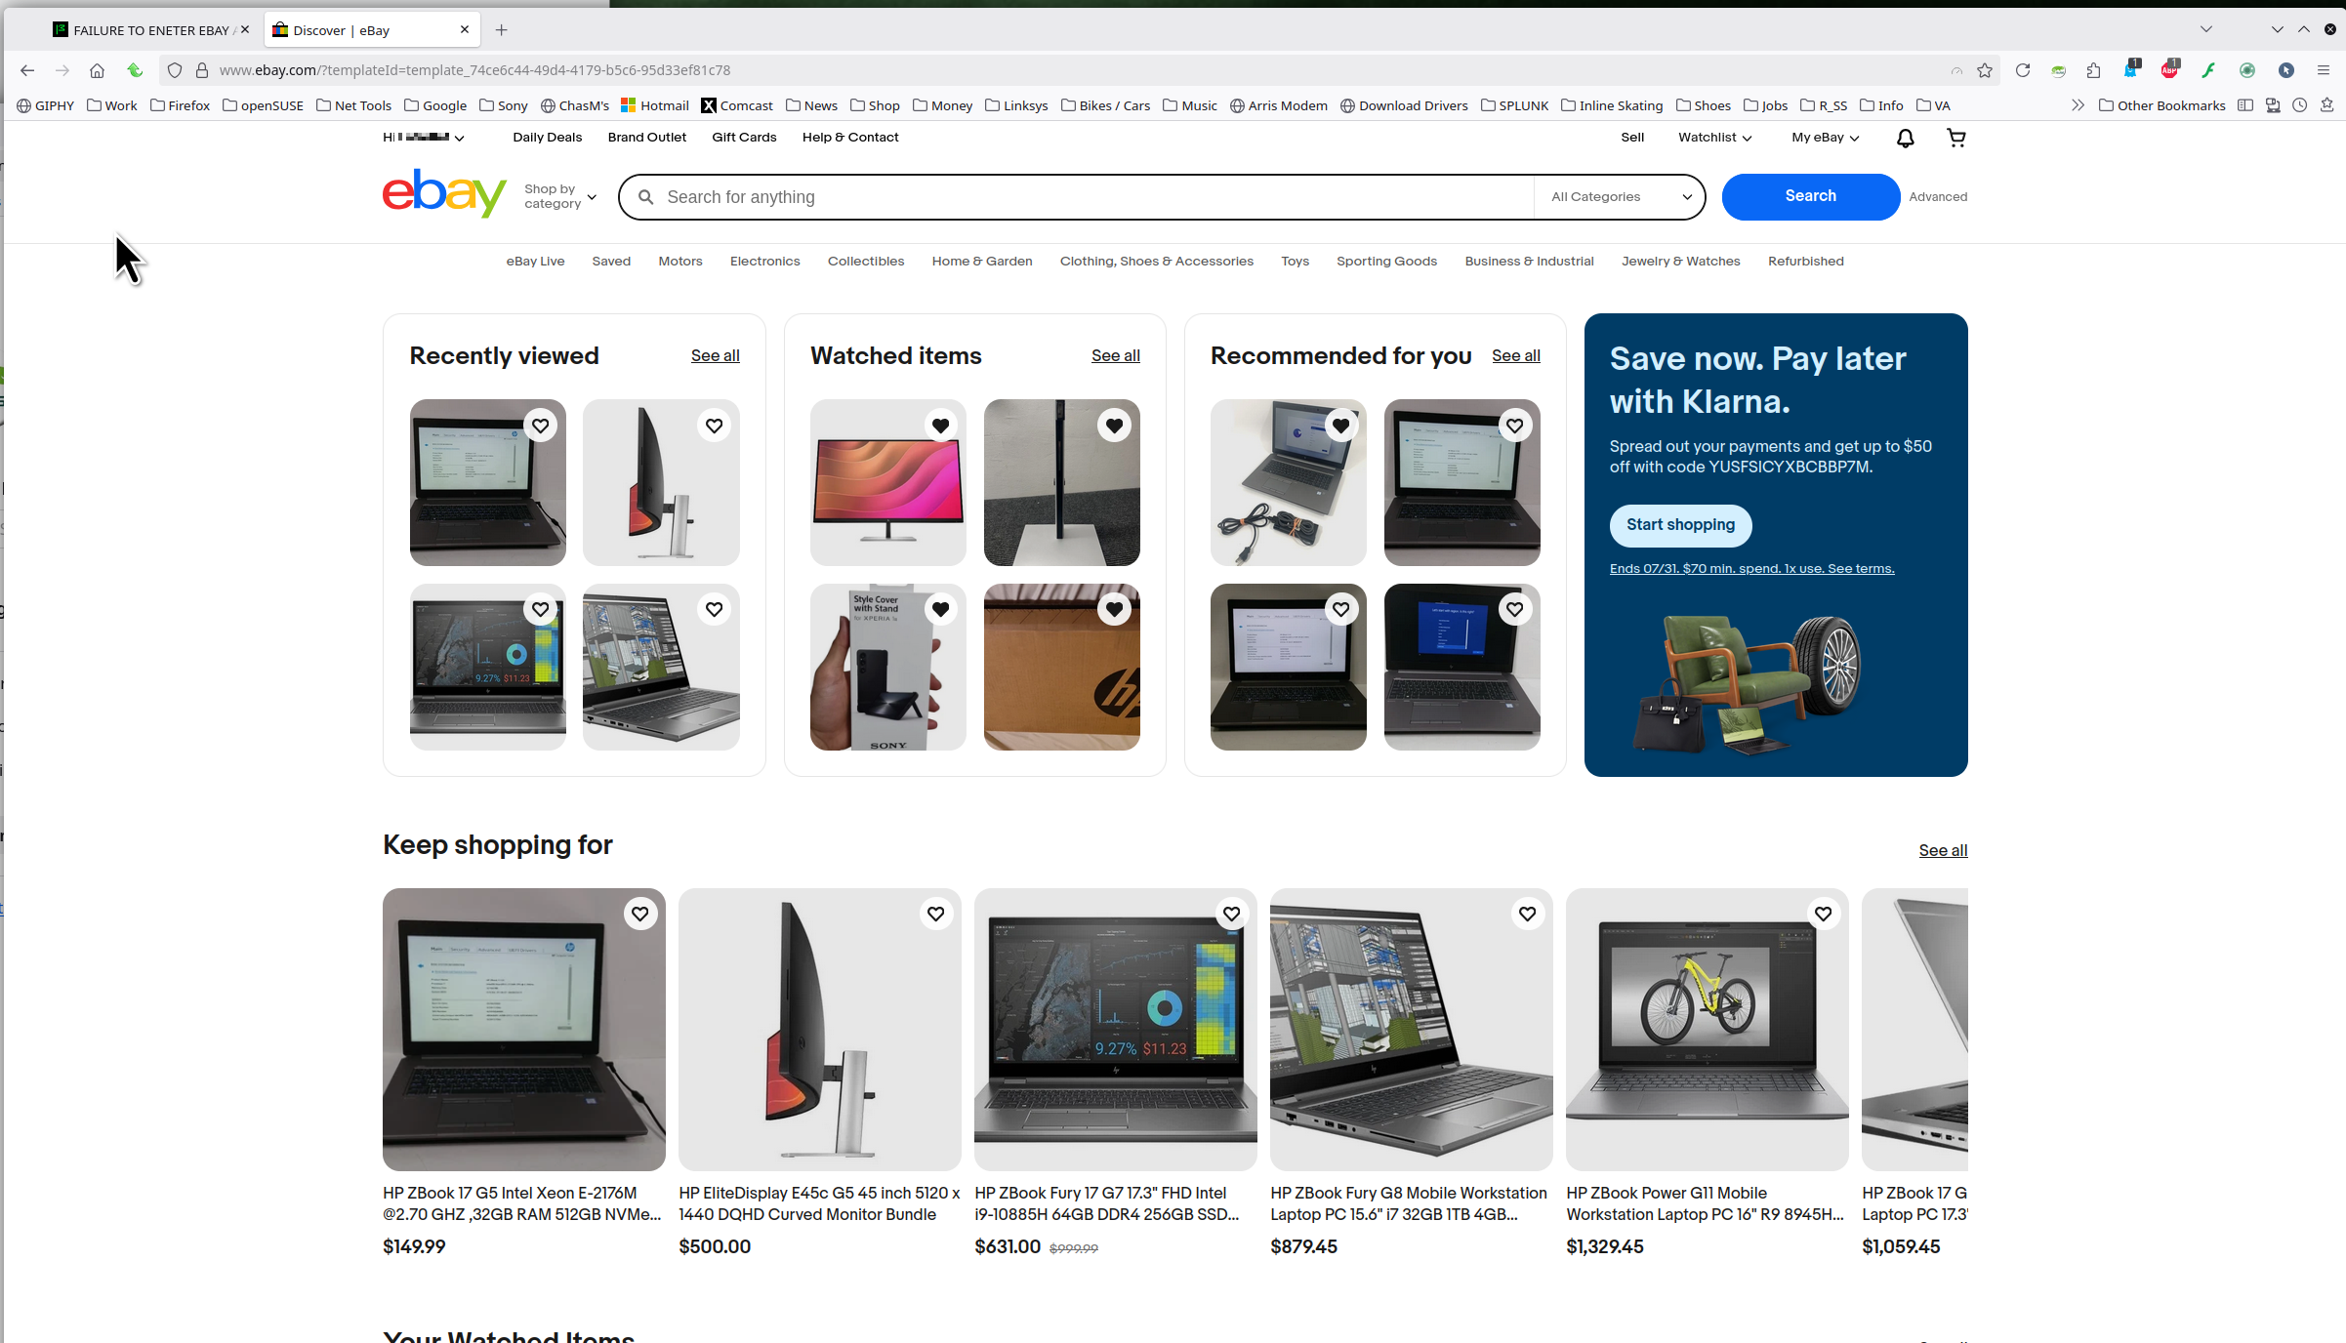Click Start shopping on Klarna banner
2346x1343 pixels.
(x=1680, y=525)
